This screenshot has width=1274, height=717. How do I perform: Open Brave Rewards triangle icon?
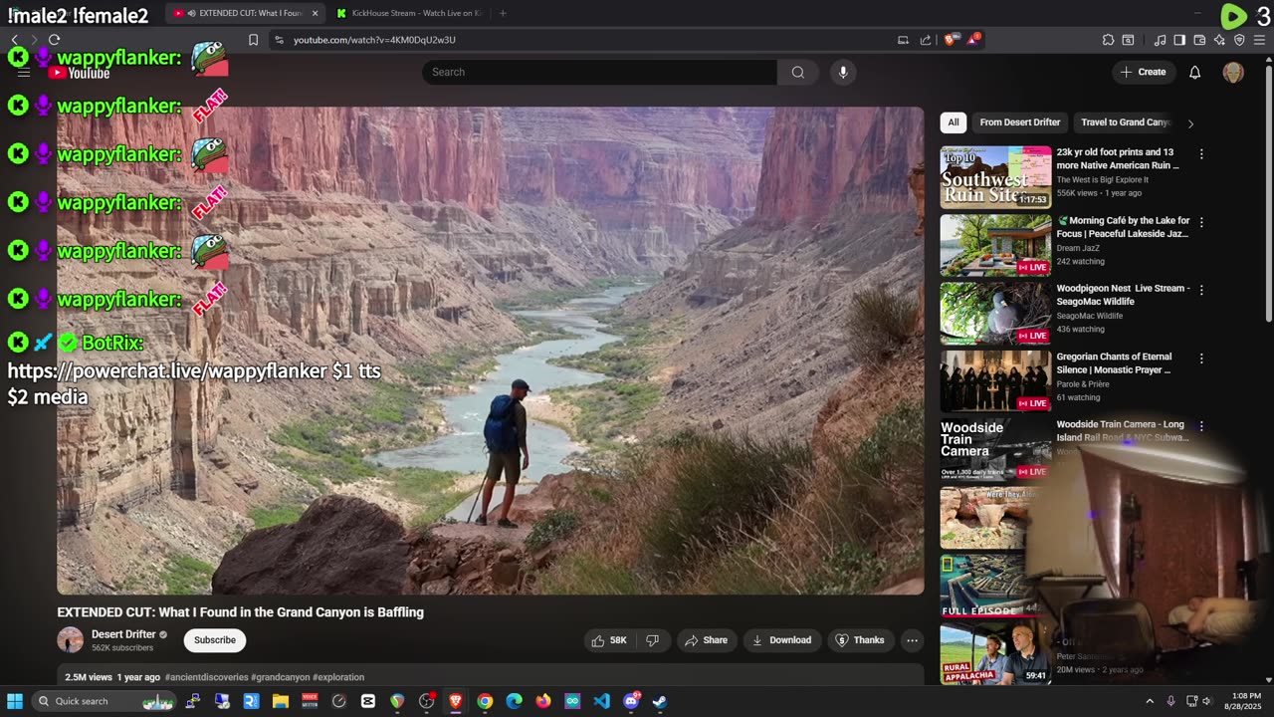pyautogui.click(x=973, y=40)
